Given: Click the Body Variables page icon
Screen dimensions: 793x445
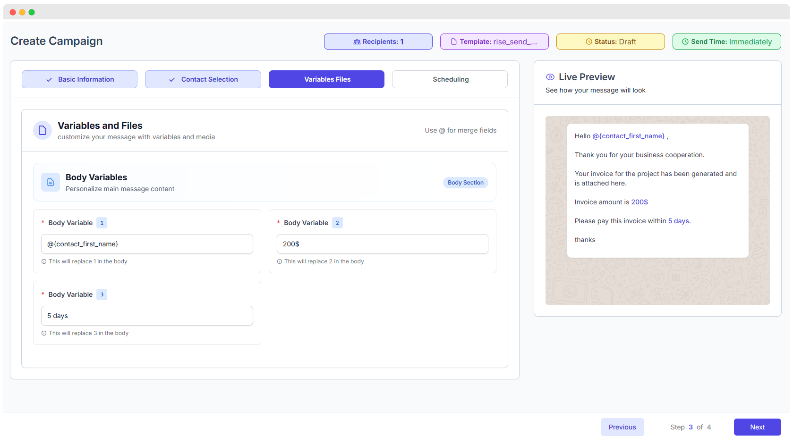Looking at the screenshot, I should point(51,182).
